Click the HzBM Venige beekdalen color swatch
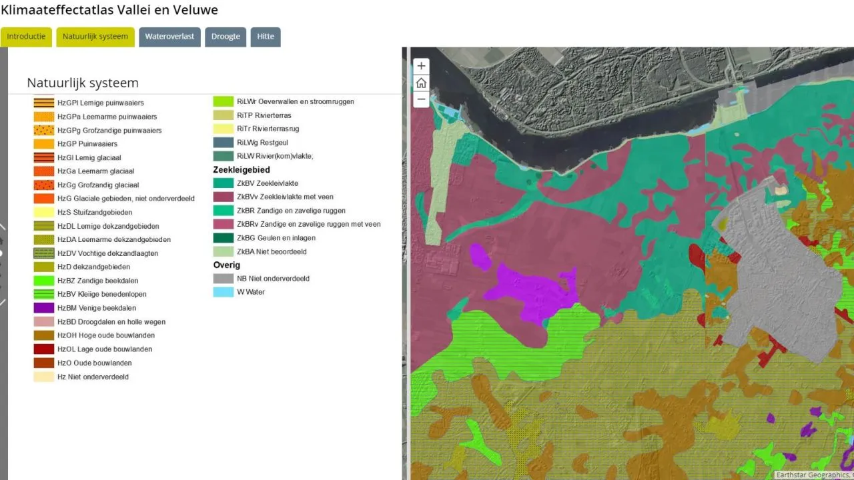 [43, 308]
